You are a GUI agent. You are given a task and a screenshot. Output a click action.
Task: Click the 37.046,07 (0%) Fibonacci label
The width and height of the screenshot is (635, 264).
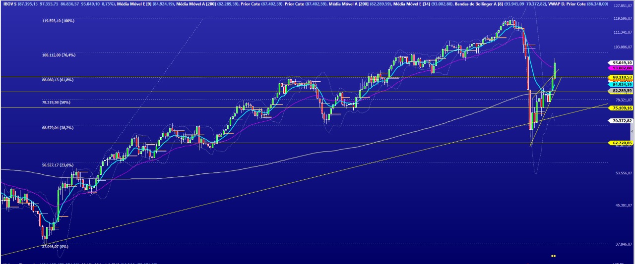click(55, 246)
